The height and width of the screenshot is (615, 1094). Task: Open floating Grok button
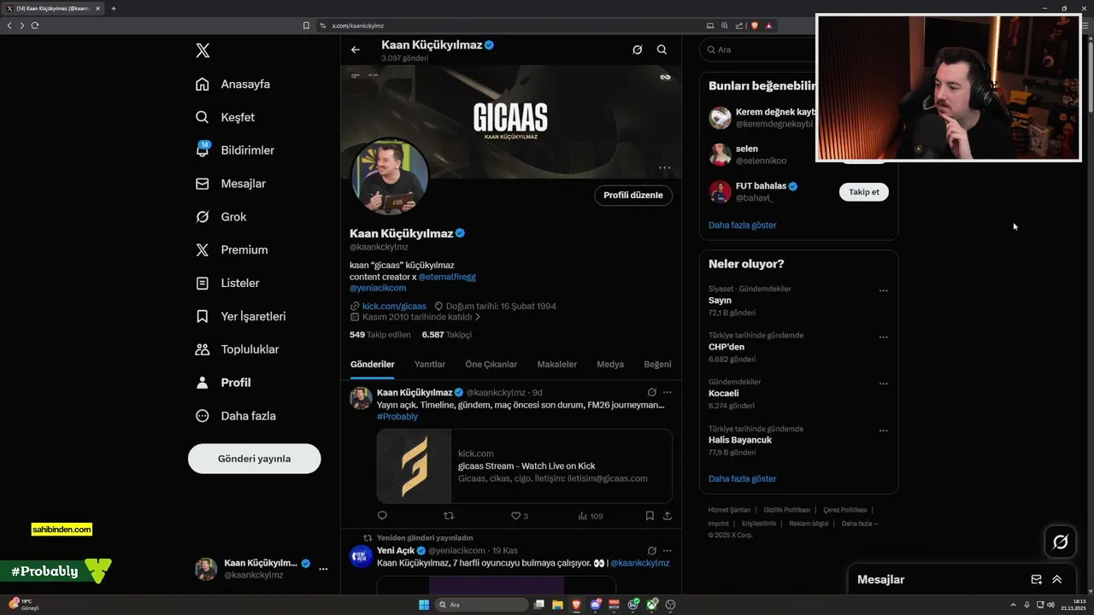tap(1061, 542)
